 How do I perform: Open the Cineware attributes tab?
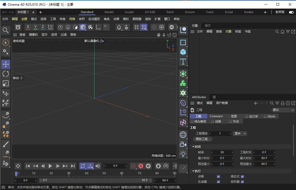coord(216,116)
